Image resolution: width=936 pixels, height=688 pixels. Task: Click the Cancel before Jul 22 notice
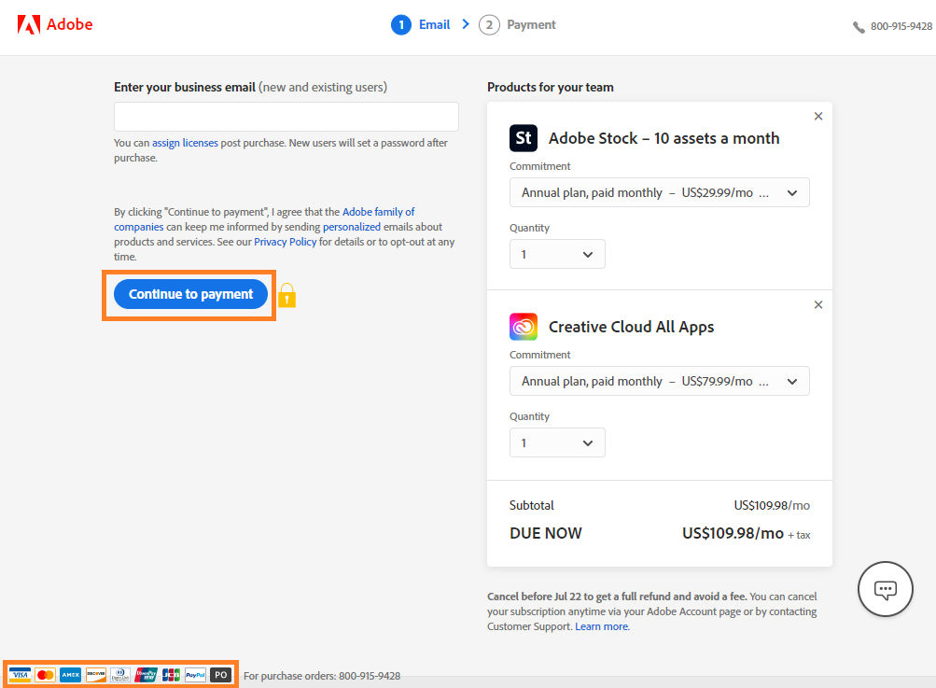tap(652, 611)
